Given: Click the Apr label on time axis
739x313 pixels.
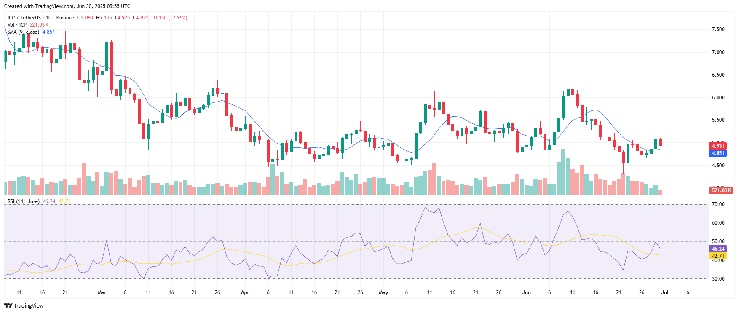Looking at the screenshot, I should tap(245, 292).
